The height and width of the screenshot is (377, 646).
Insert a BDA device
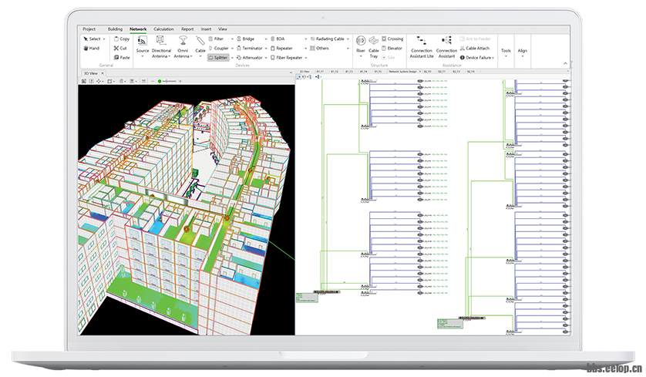pos(278,39)
